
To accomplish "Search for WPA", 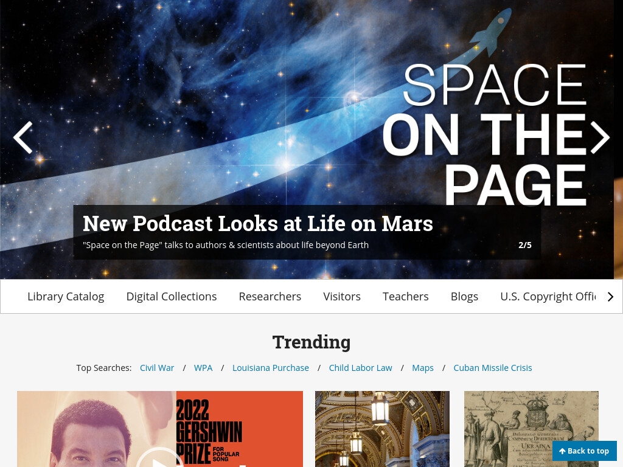I will coord(203,368).
